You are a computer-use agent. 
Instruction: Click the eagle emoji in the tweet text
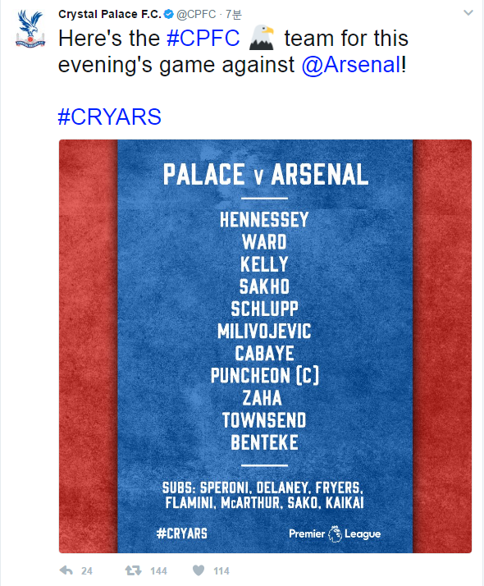[262, 38]
